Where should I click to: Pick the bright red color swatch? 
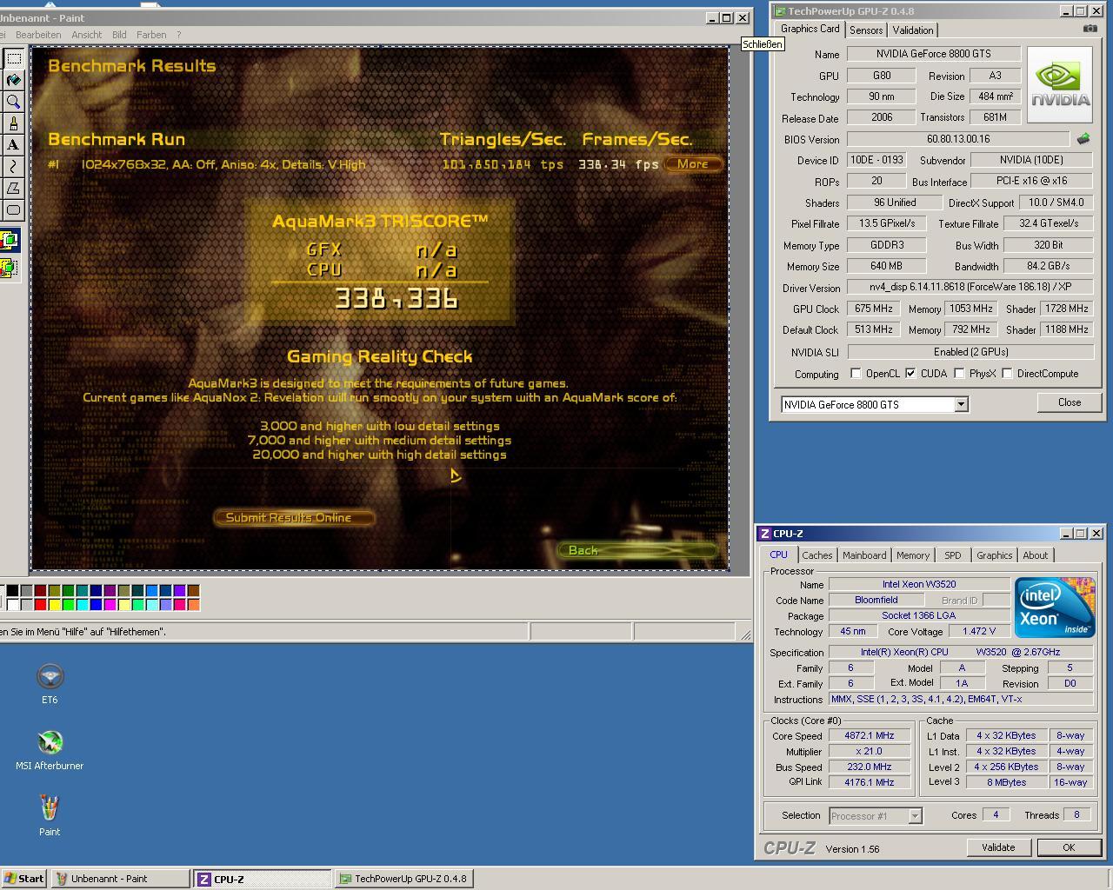pos(40,604)
